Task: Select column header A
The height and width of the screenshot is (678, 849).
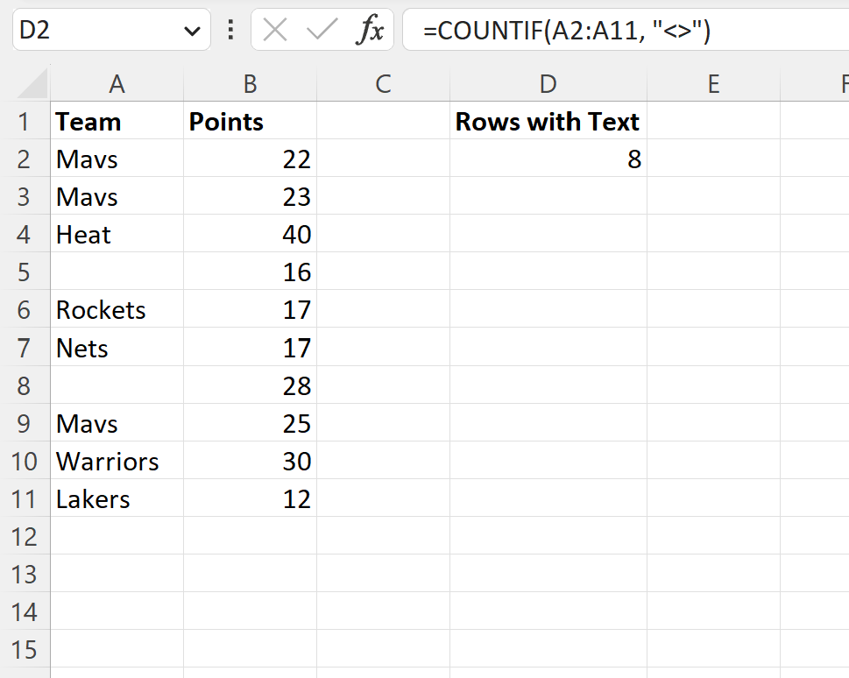Action: (117, 83)
